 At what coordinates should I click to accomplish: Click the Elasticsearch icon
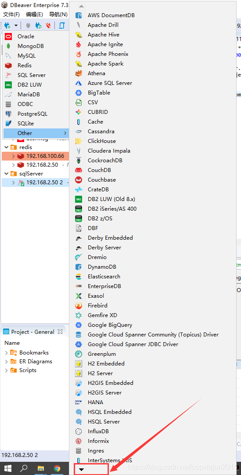tap(79, 277)
